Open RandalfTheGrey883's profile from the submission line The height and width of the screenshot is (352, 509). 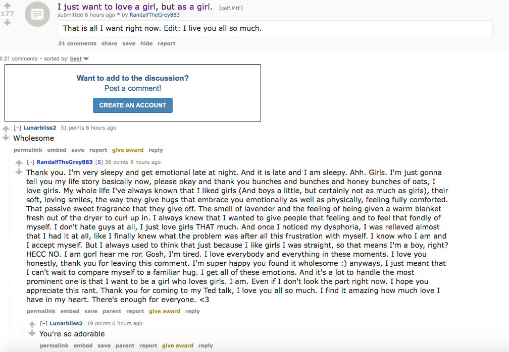[x=155, y=15]
